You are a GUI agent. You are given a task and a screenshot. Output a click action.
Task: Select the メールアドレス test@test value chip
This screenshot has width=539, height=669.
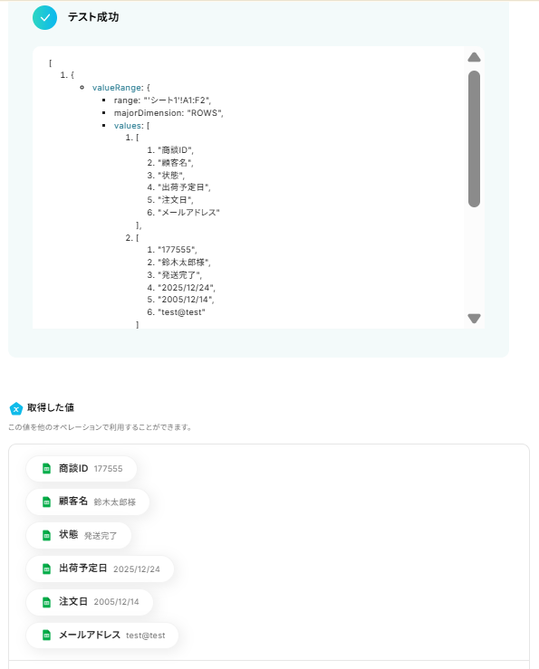[x=102, y=636]
